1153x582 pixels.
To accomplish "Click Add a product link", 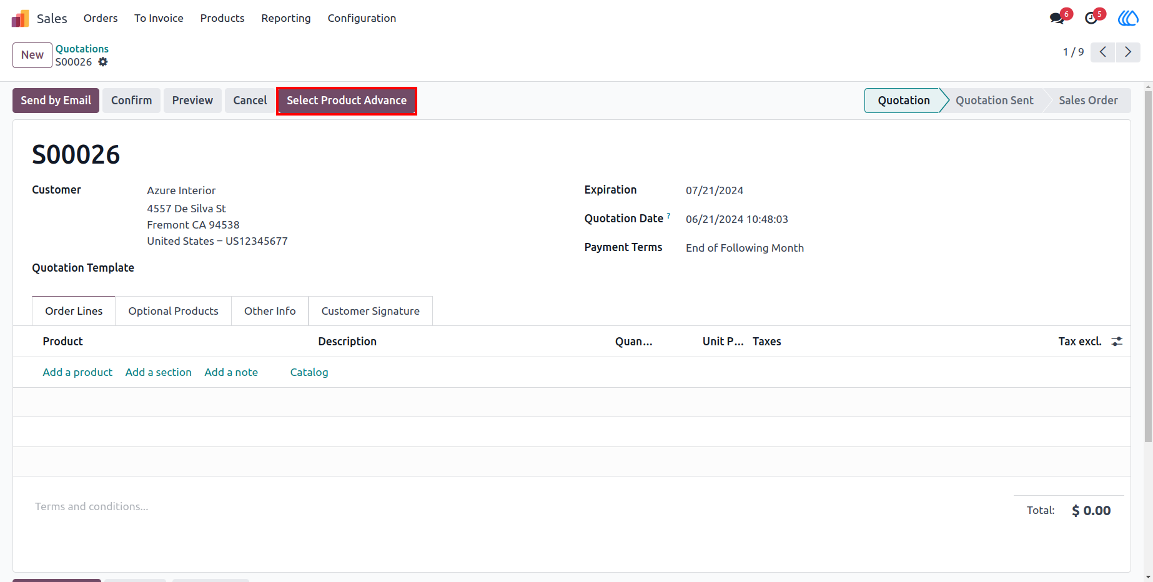I will (x=77, y=372).
